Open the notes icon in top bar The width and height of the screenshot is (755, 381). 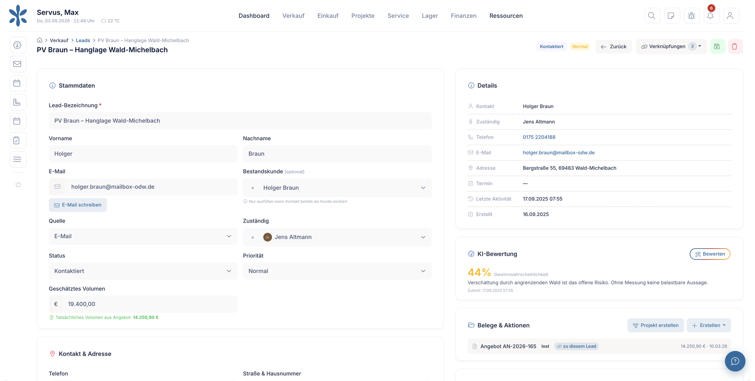point(672,15)
